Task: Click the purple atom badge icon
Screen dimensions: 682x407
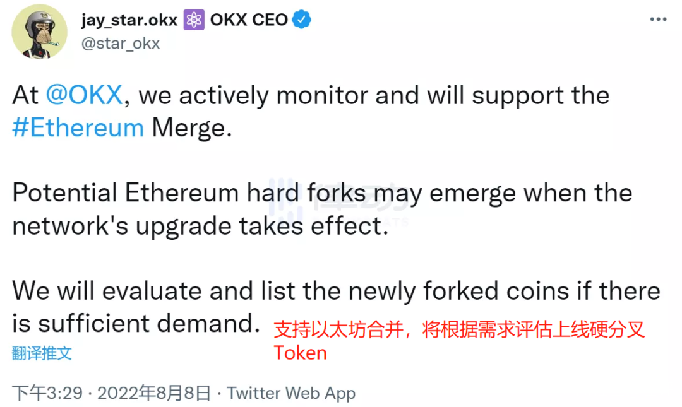Action: tap(194, 20)
